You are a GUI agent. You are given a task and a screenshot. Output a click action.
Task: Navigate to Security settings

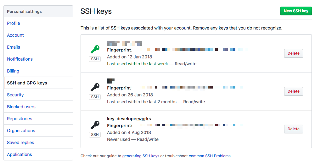click(x=15, y=95)
